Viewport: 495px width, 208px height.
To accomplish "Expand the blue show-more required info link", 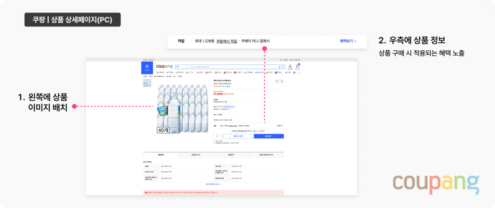I will click(213, 184).
